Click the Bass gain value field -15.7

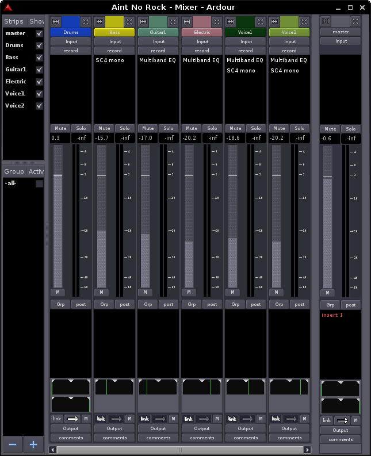pyautogui.click(x=104, y=138)
